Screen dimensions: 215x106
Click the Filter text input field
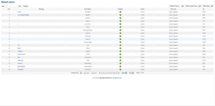tap(11, 6)
